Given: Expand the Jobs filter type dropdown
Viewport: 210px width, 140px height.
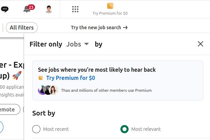Looking at the screenshot, I should coord(77,44).
